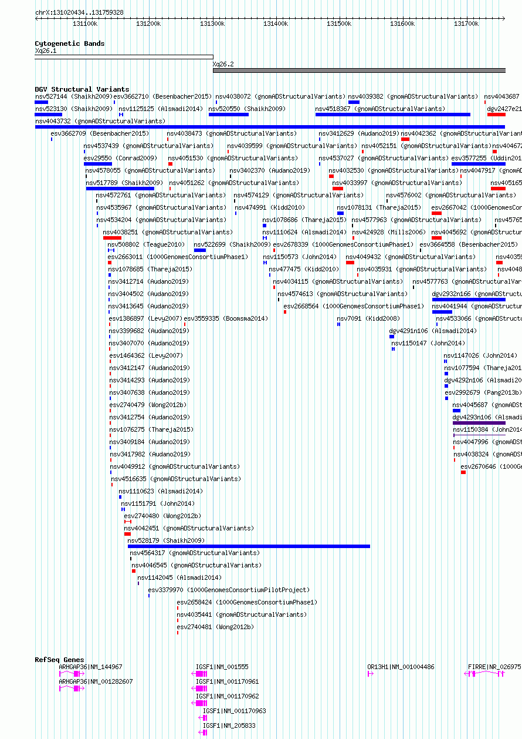Click the blue bar under dgv2932n166
This screenshot has height=739, width=522.
[469, 300]
